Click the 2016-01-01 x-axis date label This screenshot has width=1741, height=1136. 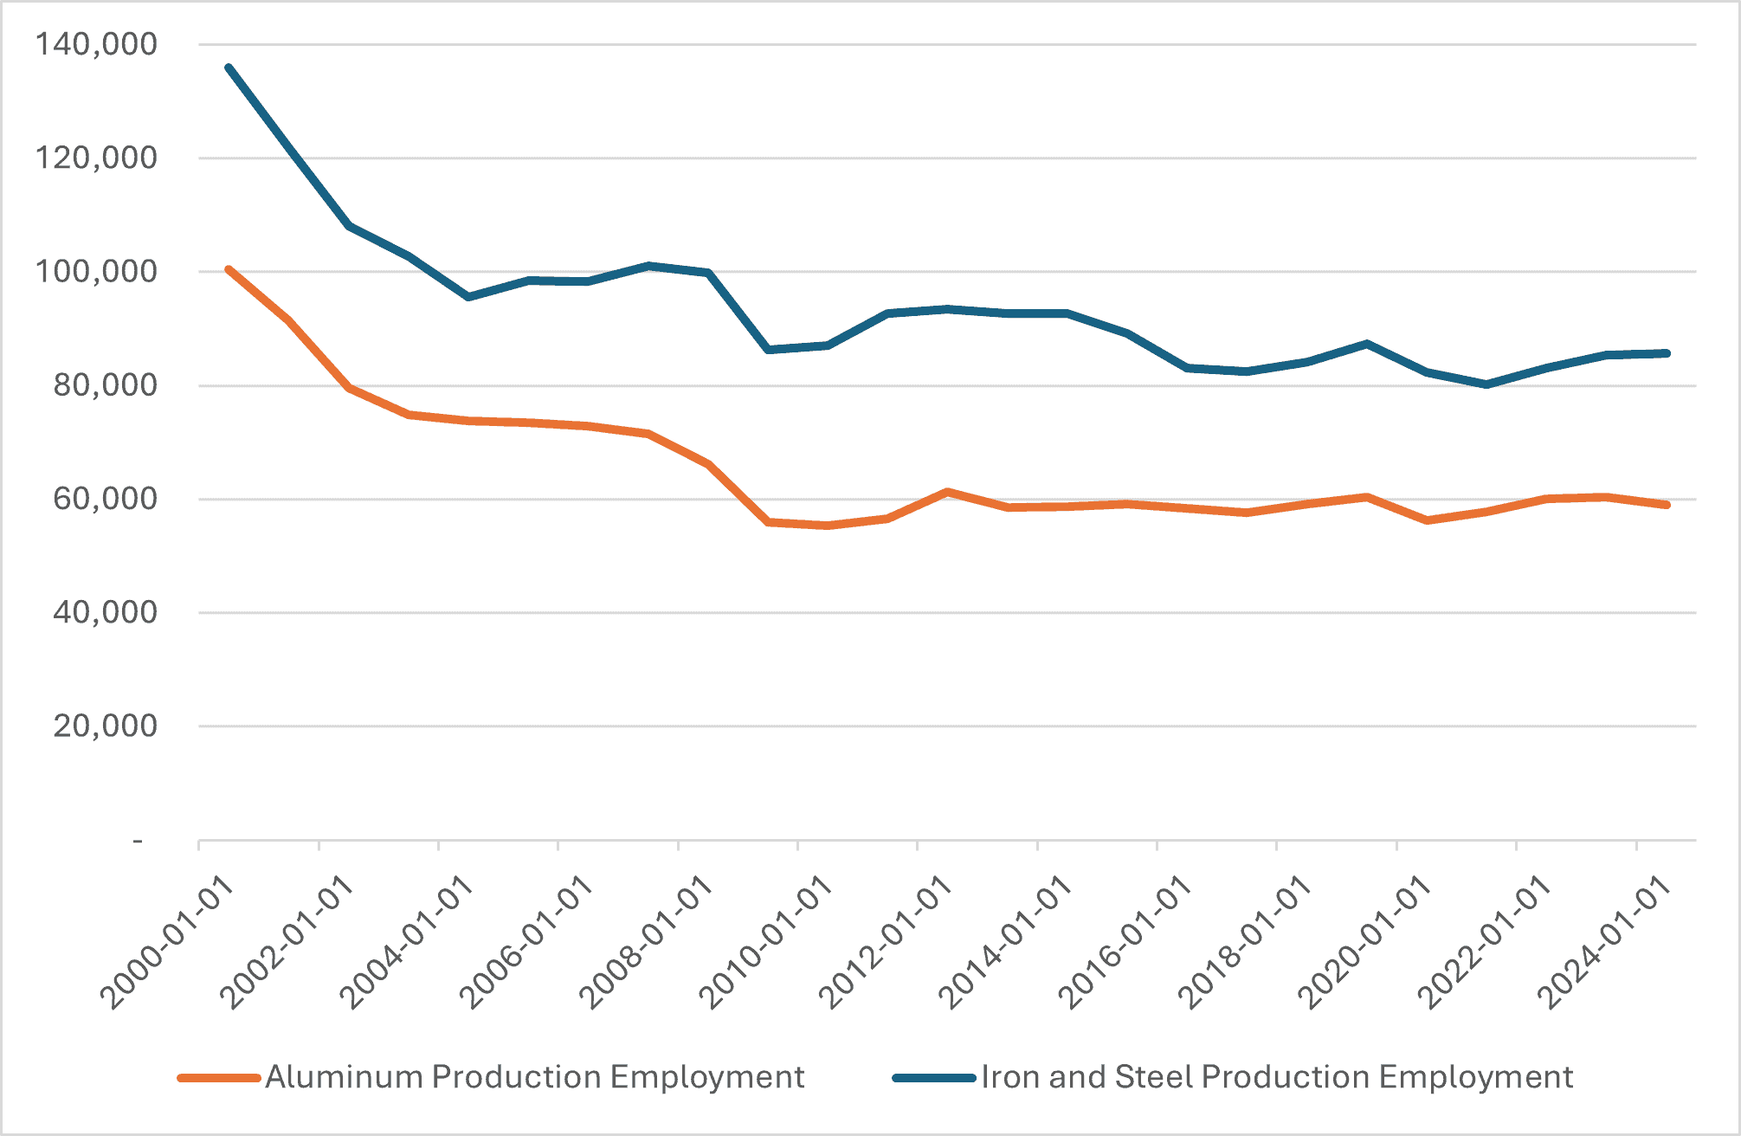1125,942
